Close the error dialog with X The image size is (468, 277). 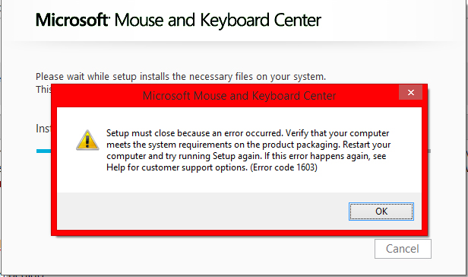pyautogui.click(x=411, y=92)
